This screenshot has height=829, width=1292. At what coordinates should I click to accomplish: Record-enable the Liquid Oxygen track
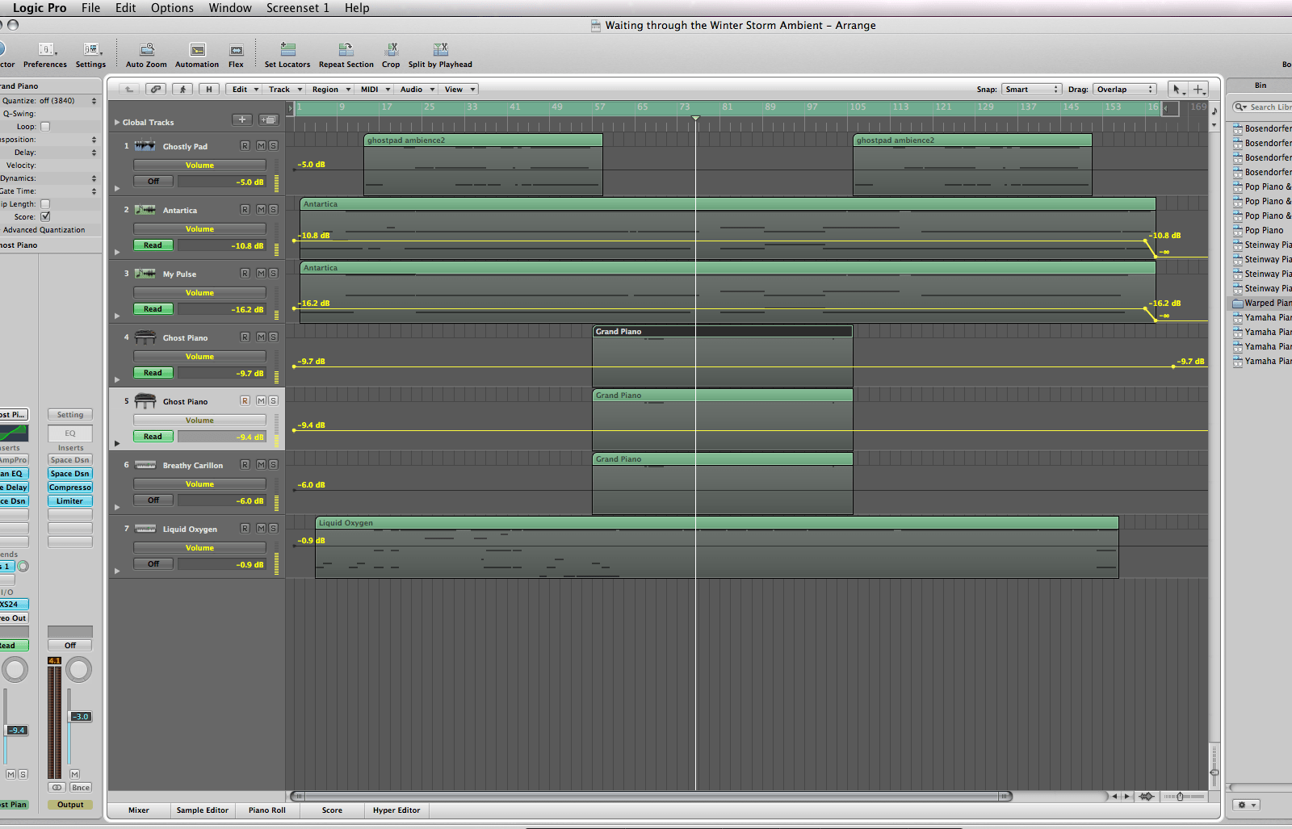click(245, 529)
